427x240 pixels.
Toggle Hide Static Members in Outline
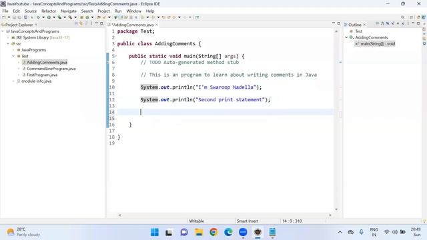tap(393, 24)
